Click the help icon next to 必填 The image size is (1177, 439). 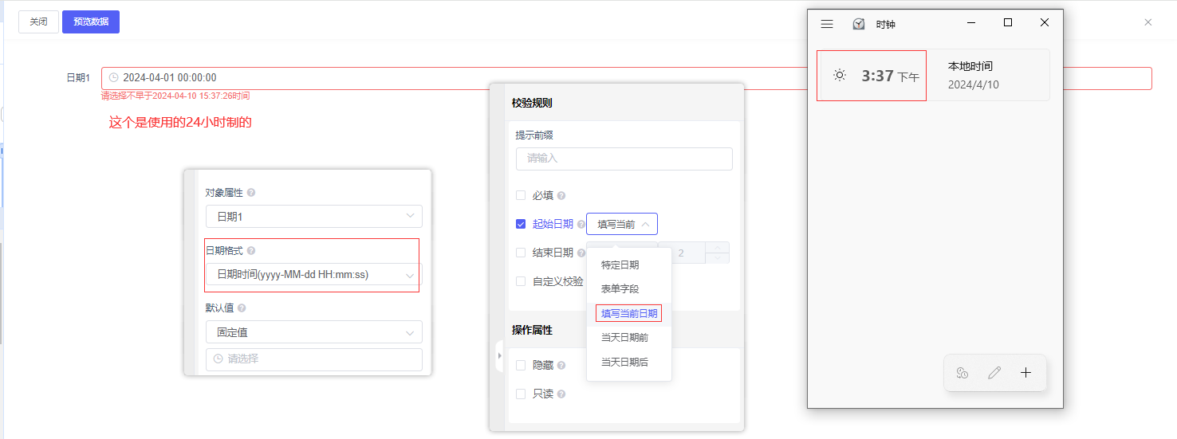(x=561, y=196)
